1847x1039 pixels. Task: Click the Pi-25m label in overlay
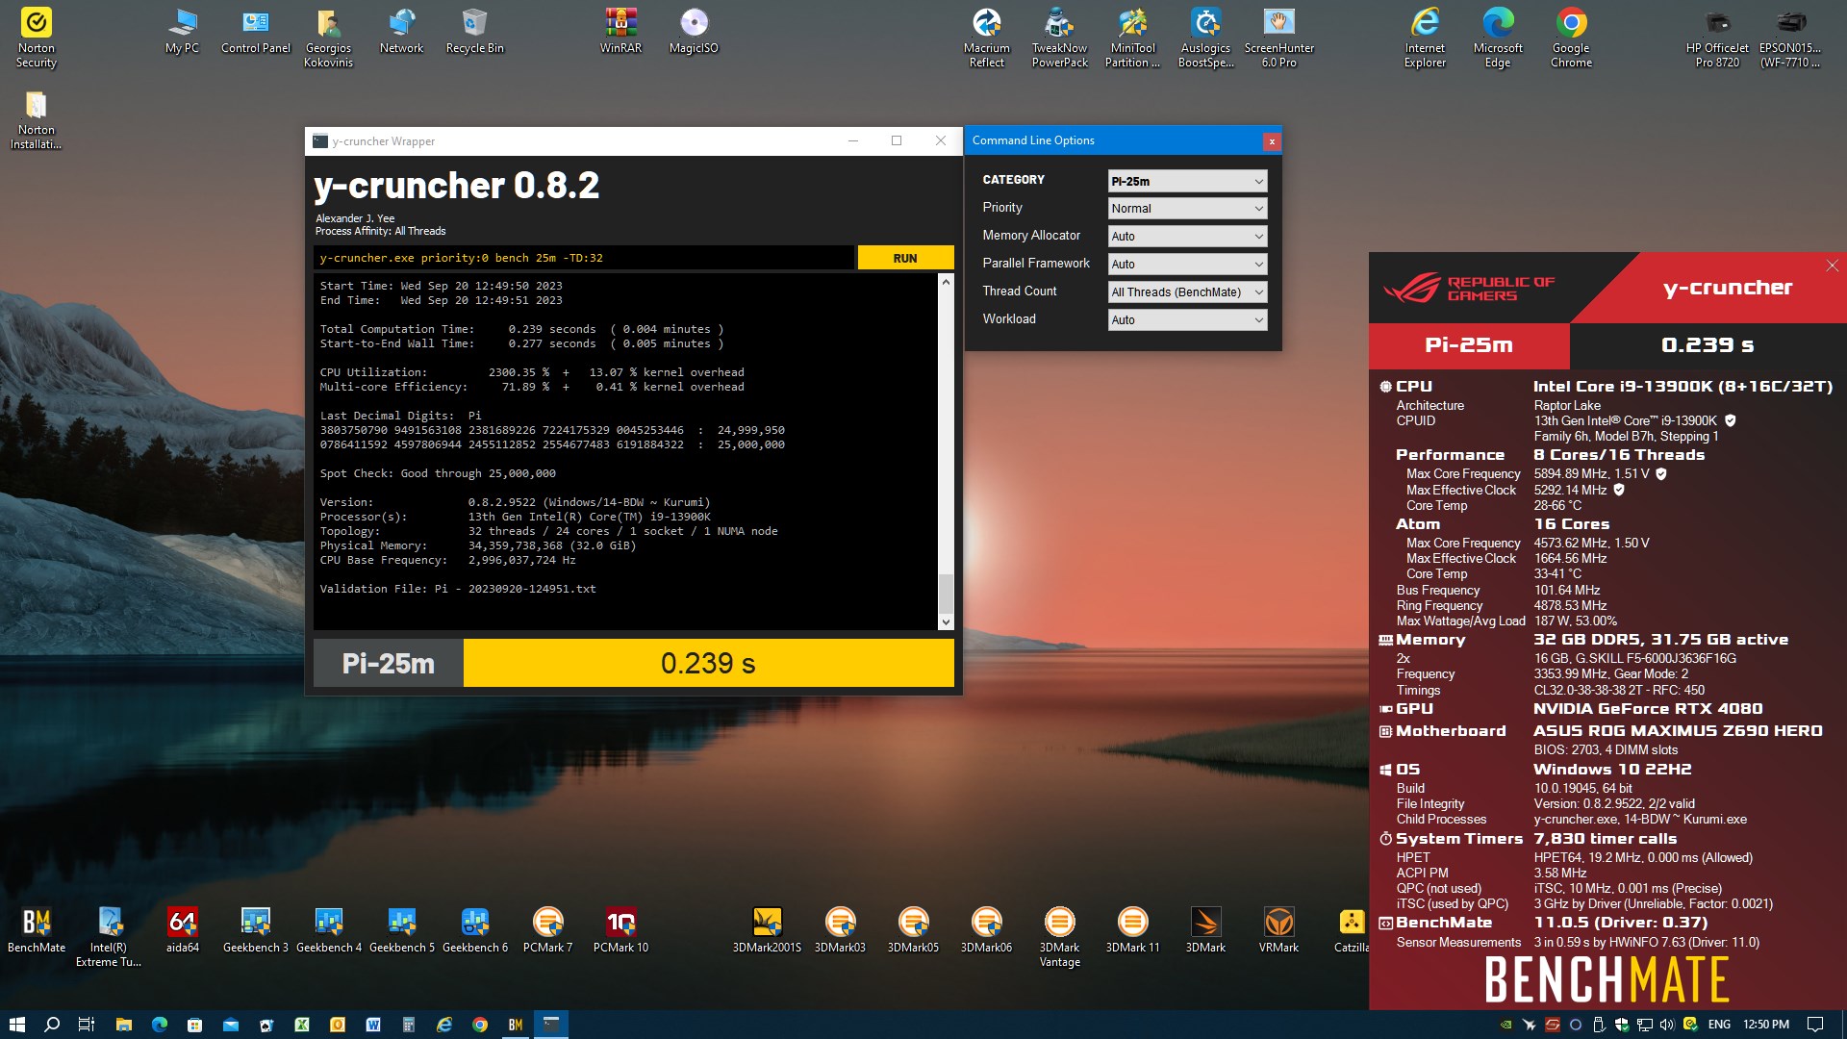(1469, 345)
